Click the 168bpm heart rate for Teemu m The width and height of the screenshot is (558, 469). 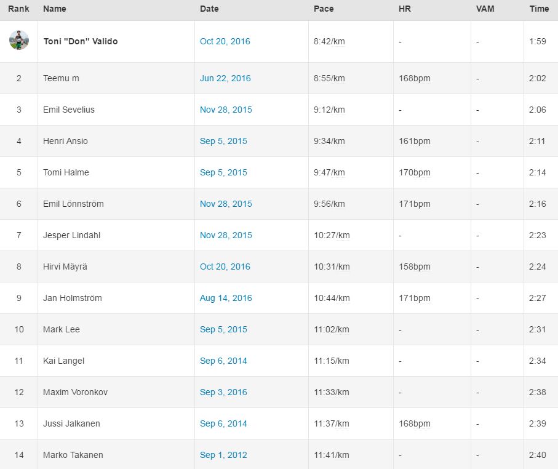click(x=415, y=78)
